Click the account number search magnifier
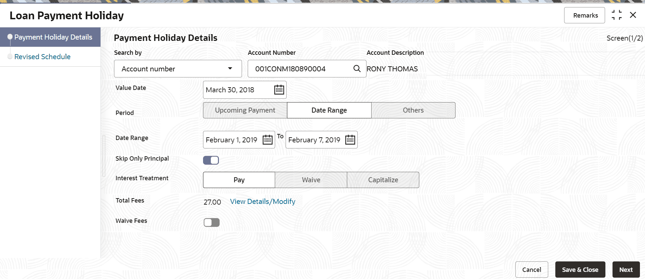Screen dimensions: 645x279 (357, 69)
